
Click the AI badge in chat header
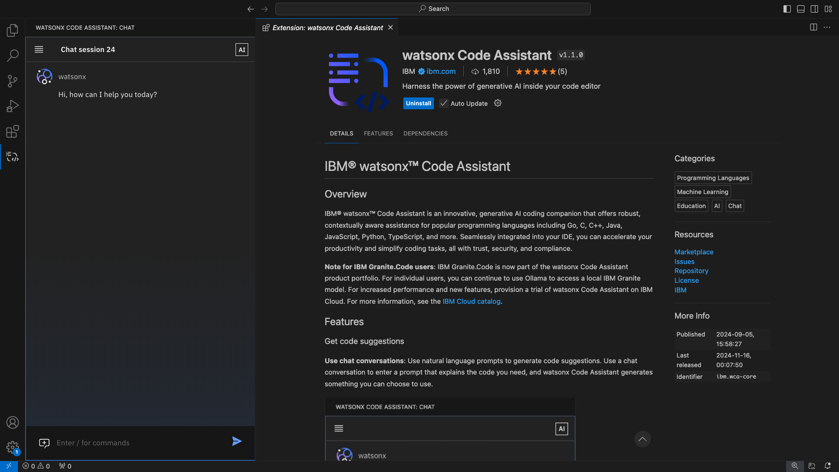point(242,50)
